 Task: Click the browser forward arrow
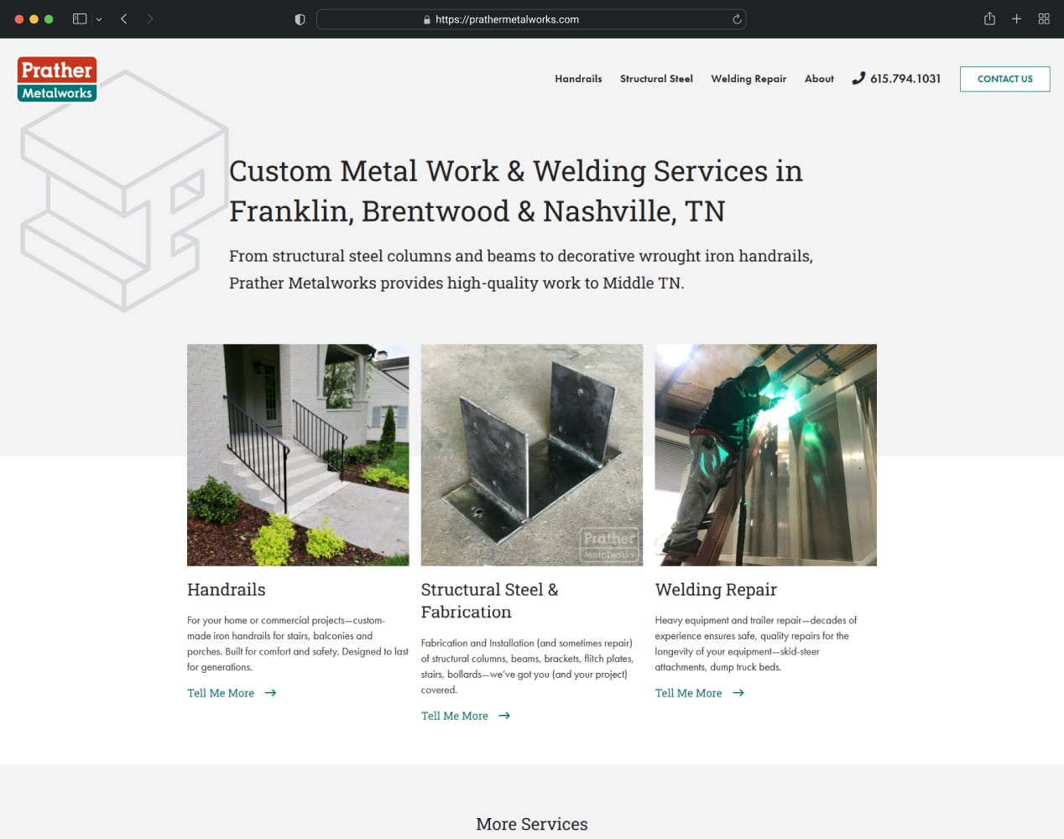click(x=149, y=18)
